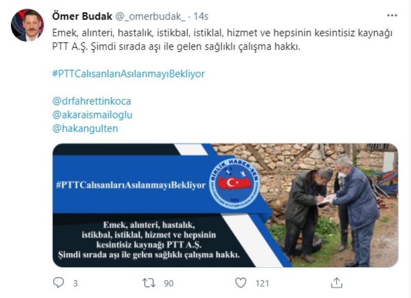Open the @drfahrettinkoca mention
Screen dimensions: 411x298
[x=91, y=101]
